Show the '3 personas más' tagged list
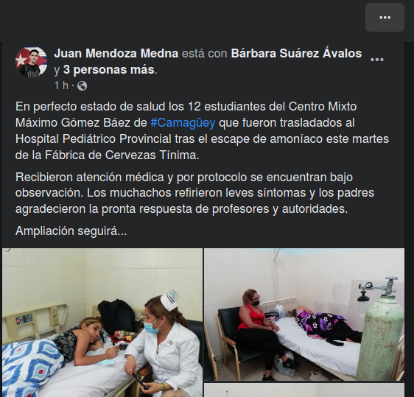414x397 pixels. click(x=109, y=70)
